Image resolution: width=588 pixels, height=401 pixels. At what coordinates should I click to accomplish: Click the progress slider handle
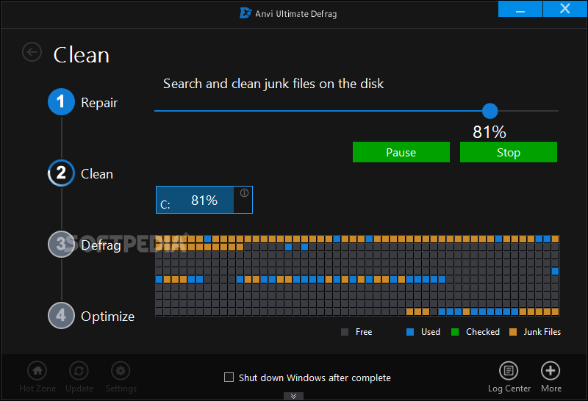[490, 111]
